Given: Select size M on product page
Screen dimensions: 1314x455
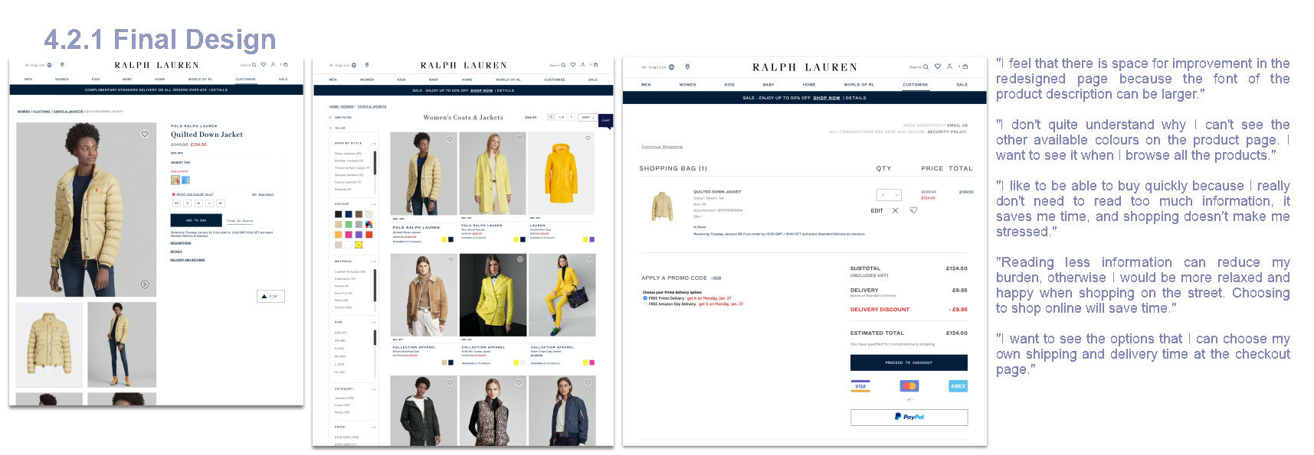Looking at the screenshot, I should click(x=198, y=203).
